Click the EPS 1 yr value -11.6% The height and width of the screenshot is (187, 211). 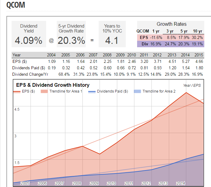tap(156, 37)
